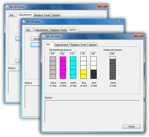Click the CY cyan ink level bar
149x137 pixels.
73,68
